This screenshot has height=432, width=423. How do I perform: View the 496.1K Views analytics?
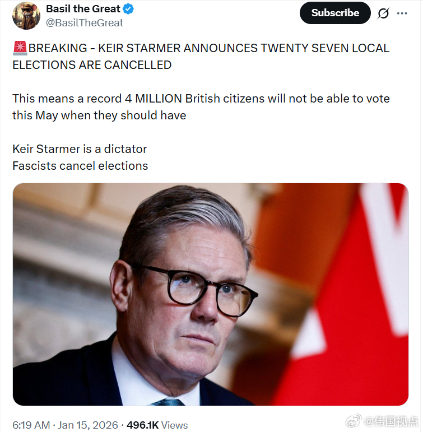(157, 425)
